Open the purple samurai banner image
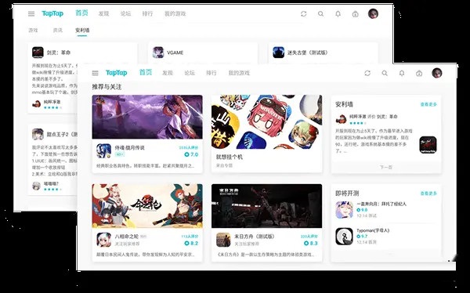 point(147,117)
